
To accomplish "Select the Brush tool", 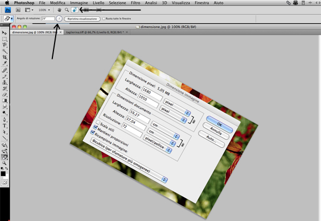I will [4, 76].
